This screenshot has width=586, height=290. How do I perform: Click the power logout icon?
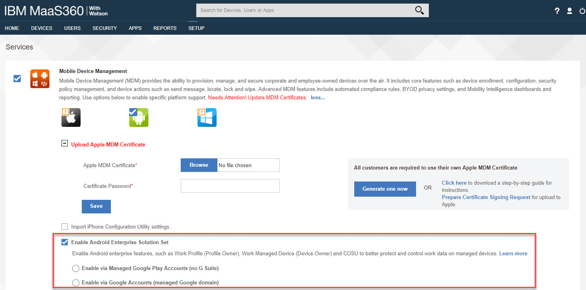click(582, 11)
